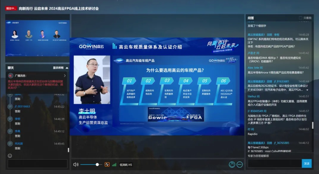Mute the webinar speaker volume icon
The image size is (319, 174).
coord(76,164)
